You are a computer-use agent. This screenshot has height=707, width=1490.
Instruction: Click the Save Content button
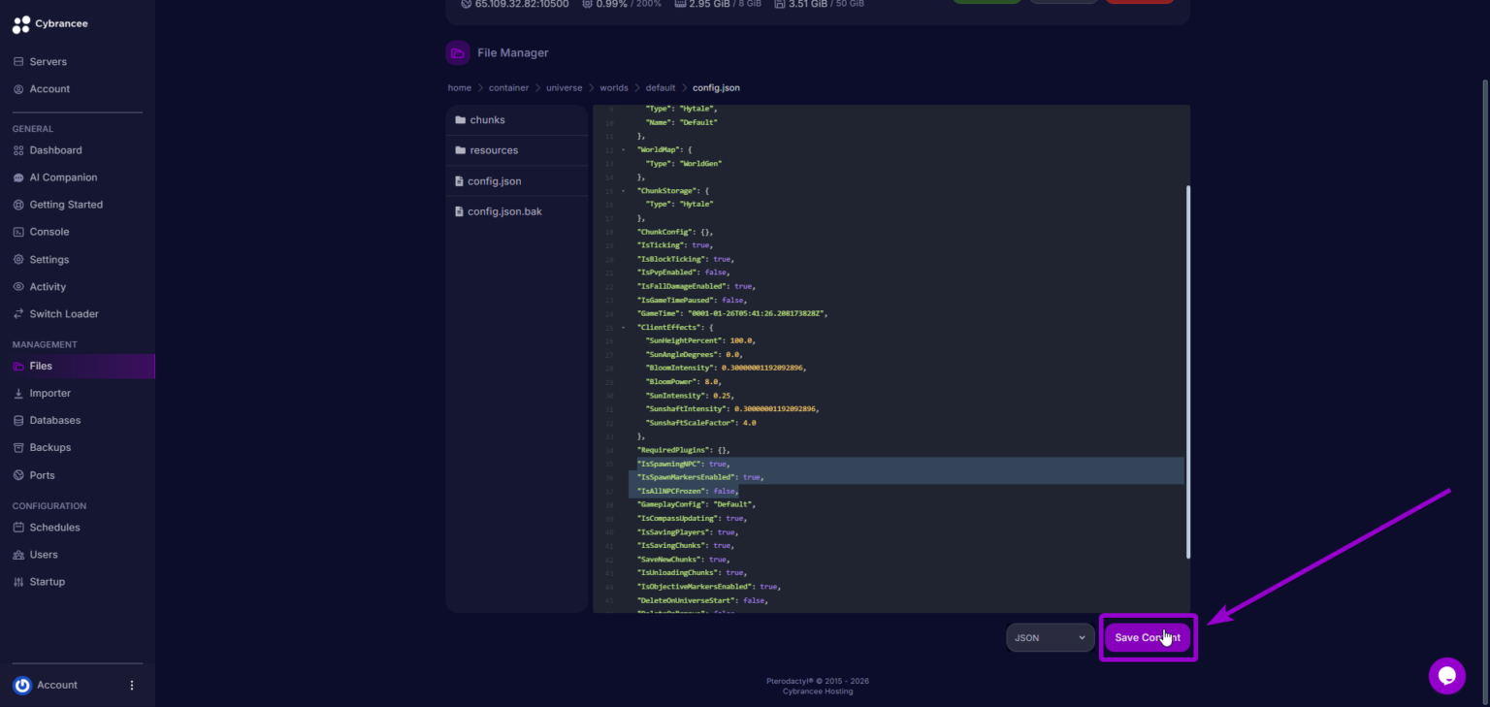click(x=1148, y=638)
